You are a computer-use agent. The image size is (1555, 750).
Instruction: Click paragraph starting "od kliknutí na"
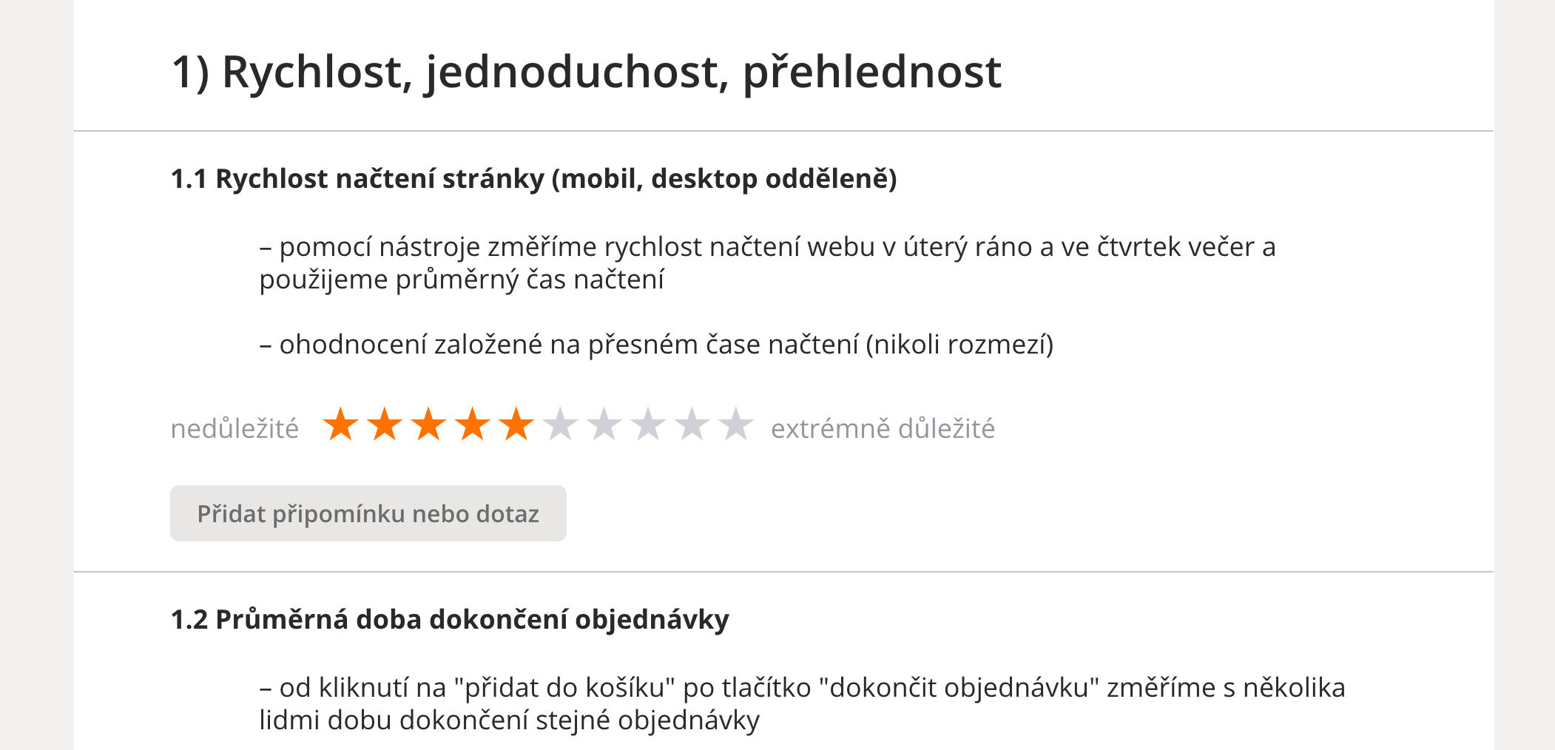[x=802, y=703]
